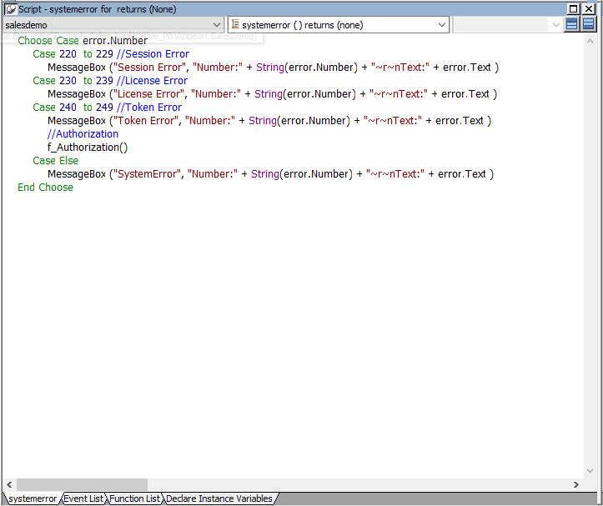Place cursor on the f_Authorization() line
This screenshot has width=603, height=506.
point(88,148)
